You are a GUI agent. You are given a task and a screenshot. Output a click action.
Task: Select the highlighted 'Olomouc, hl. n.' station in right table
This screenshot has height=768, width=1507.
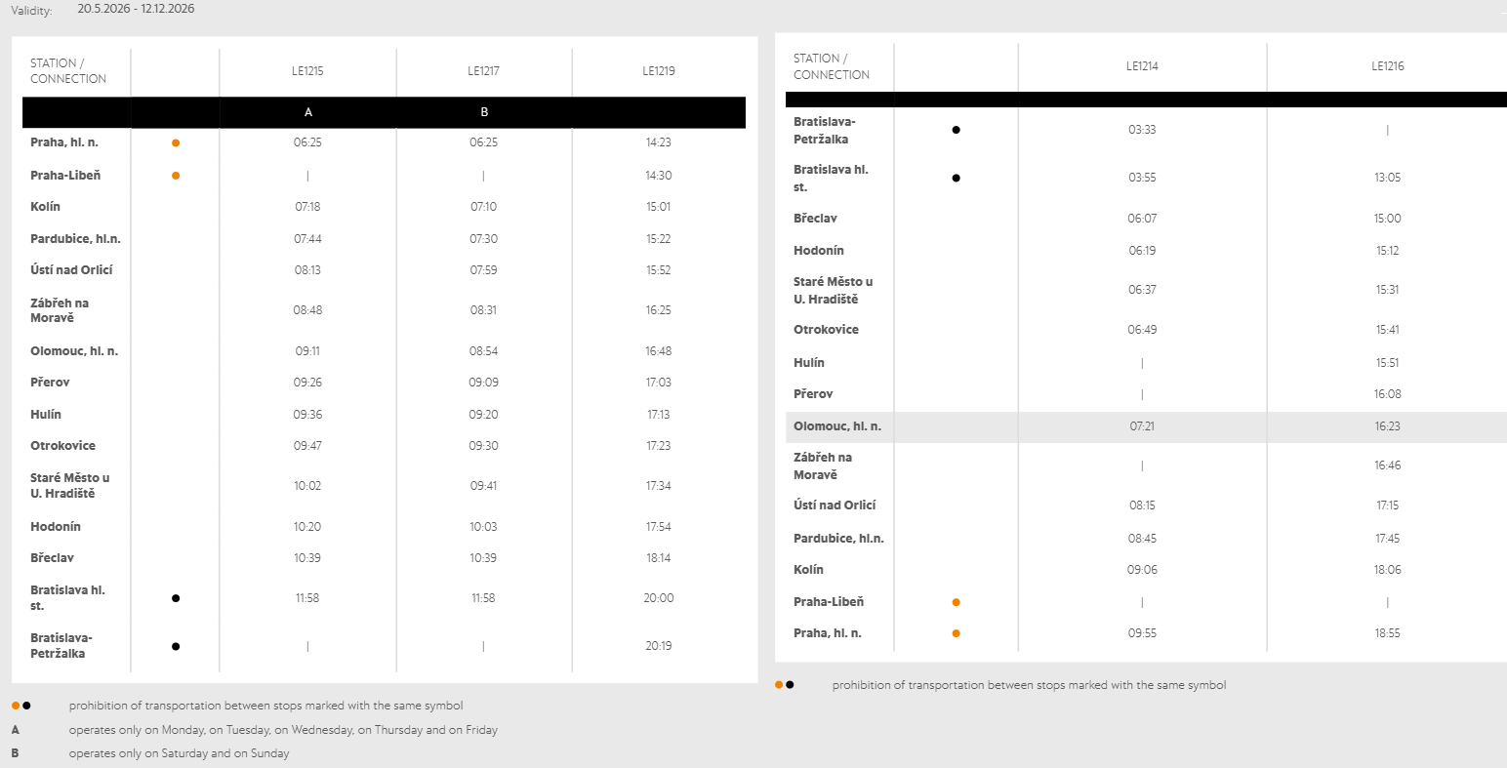tap(837, 426)
